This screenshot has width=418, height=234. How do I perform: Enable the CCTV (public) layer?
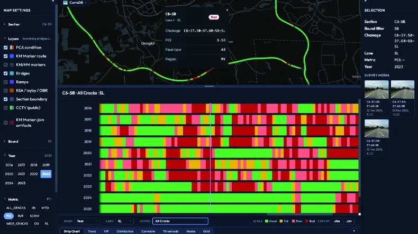point(6,108)
